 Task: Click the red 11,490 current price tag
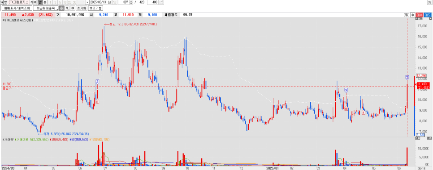(423, 86)
